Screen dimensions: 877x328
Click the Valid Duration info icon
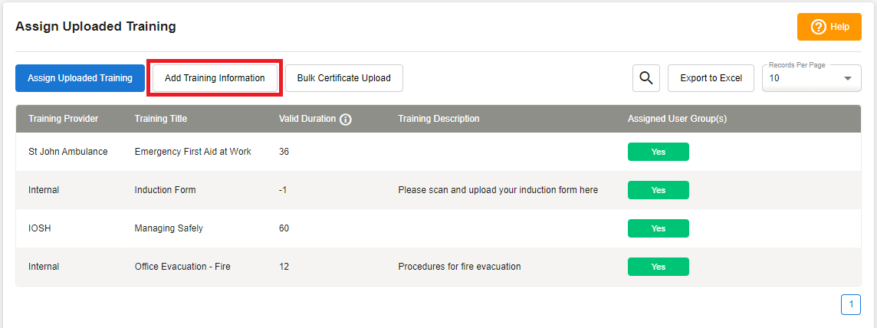coord(346,119)
